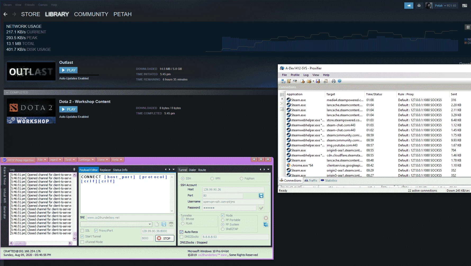Image resolution: width=471 pixels, height=266 pixels.
Task: Open the Profile menu in Proxifier
Action: [x=295, y=75]
